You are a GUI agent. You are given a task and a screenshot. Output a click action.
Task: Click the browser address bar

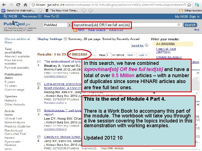coord(111,5)
